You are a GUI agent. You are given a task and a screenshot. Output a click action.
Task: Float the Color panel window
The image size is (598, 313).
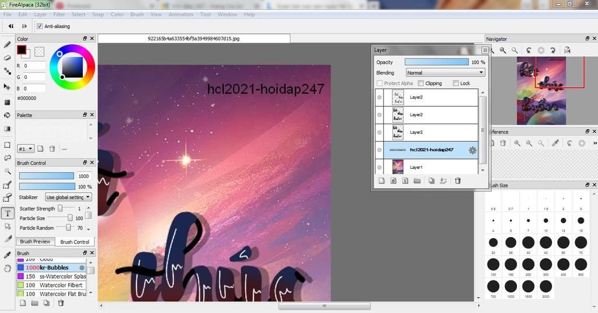pos(85,39)
